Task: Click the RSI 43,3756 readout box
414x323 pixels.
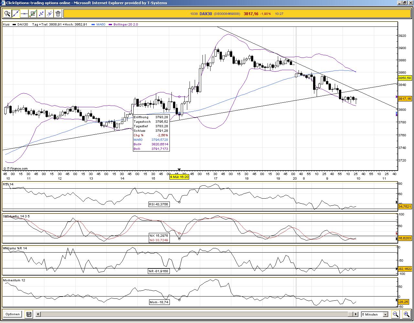Action: pos(159,204)
